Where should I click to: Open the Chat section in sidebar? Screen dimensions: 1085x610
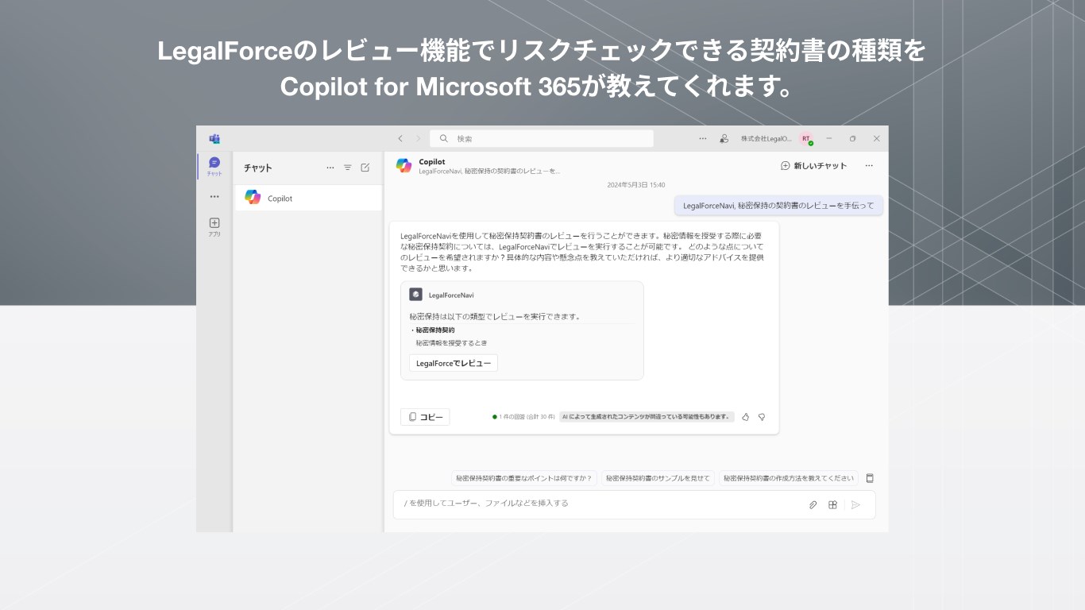click(x=214, y=166)
